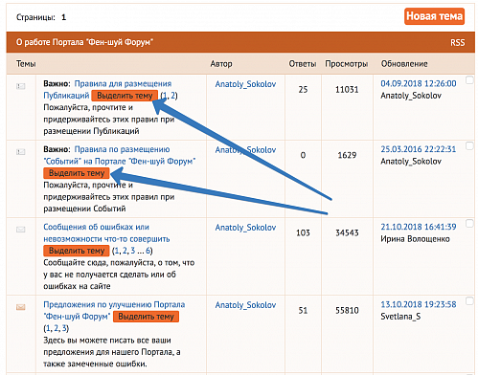Click the views count 55810

pyautogui.click(x=347, y=311)
